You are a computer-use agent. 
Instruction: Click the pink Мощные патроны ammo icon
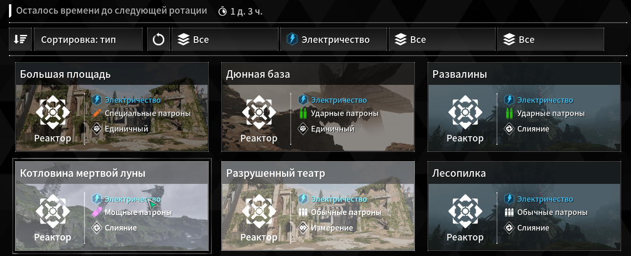(97, 213)
